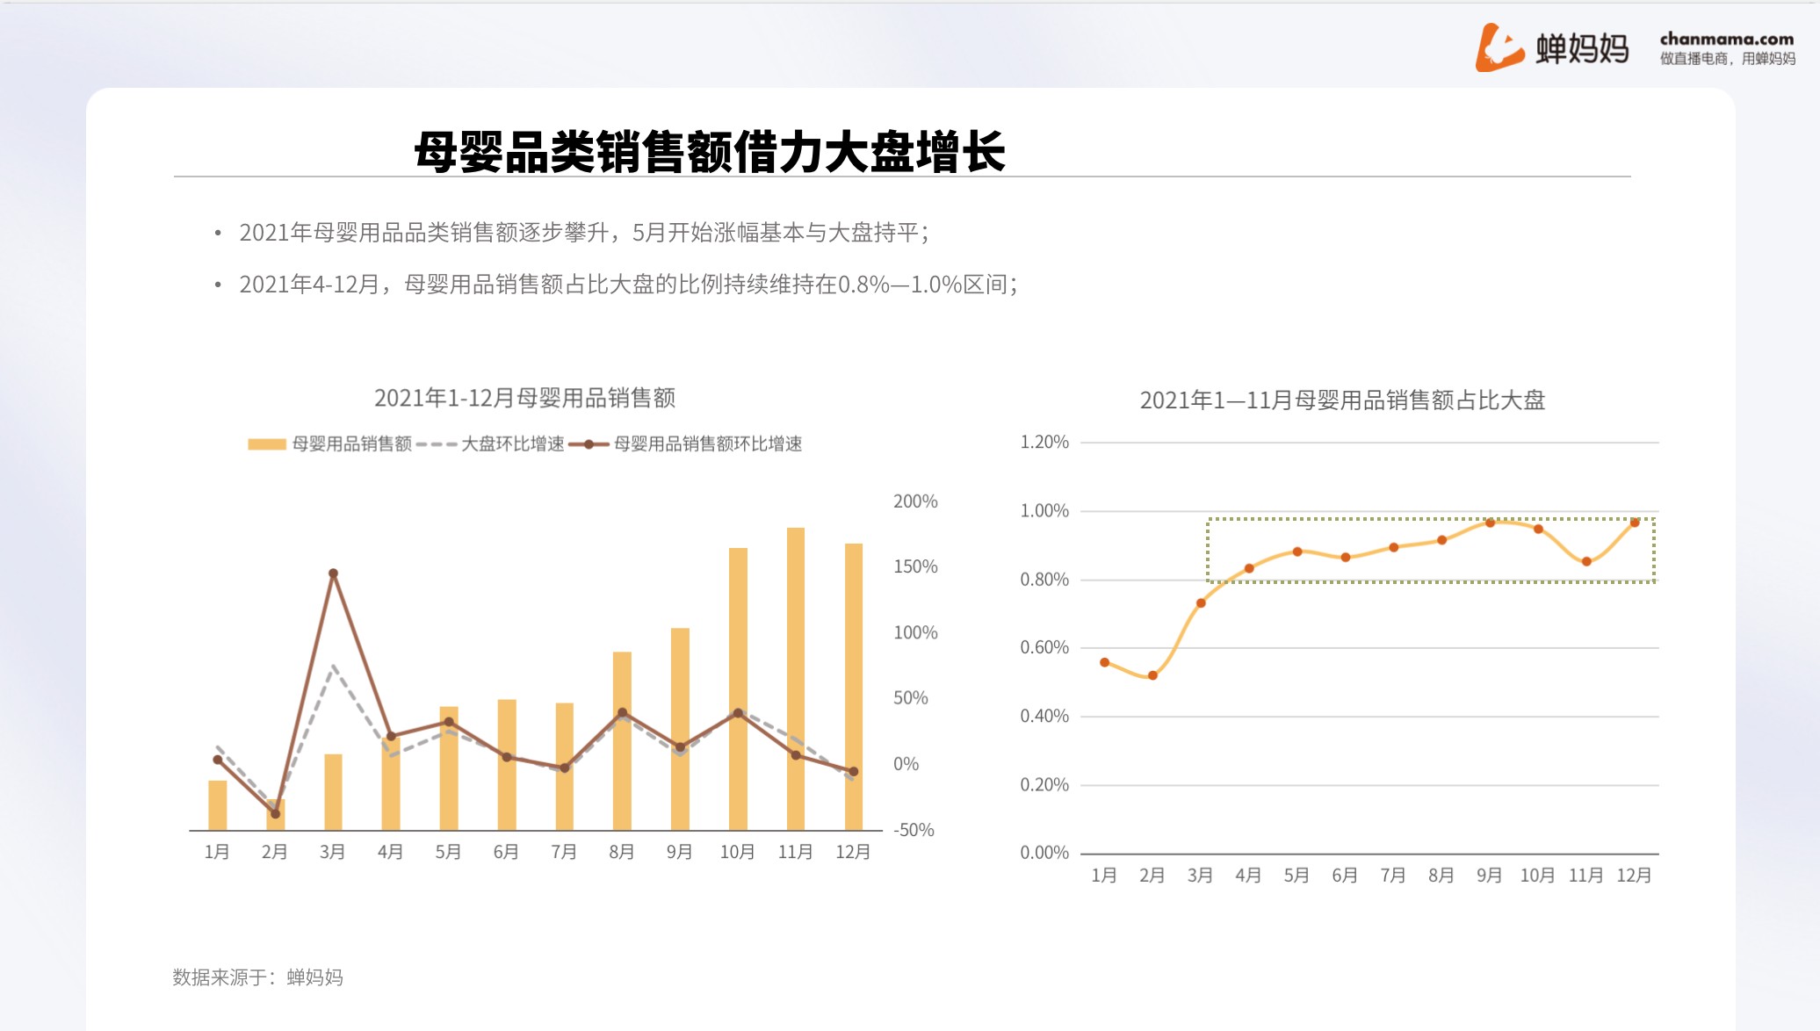Click the 3月 peak point on brown line
The image size is (1820, 1031).
tap(333, 573)
